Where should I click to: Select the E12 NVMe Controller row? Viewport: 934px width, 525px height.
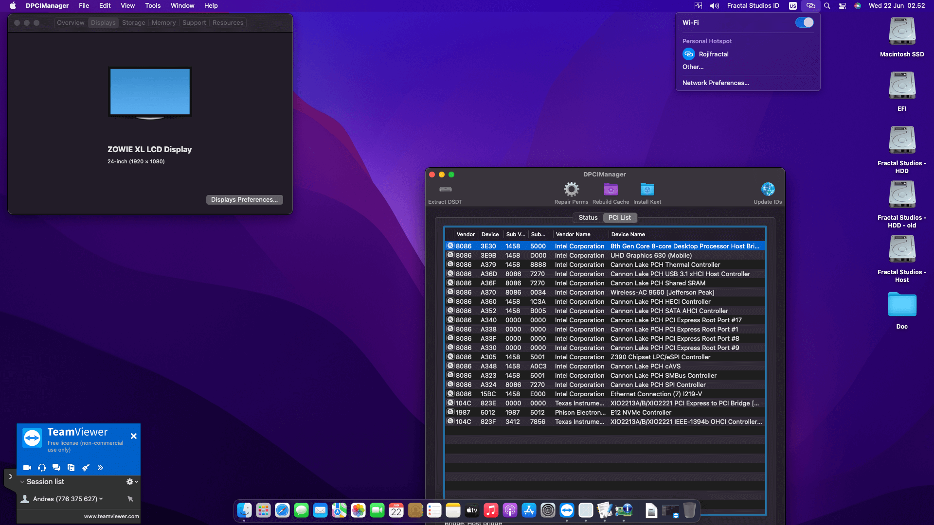point(605,413)
